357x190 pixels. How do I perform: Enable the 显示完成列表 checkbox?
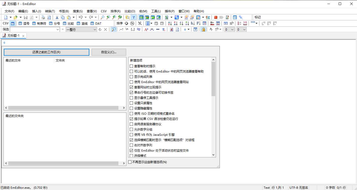click(x=131, y=77)
